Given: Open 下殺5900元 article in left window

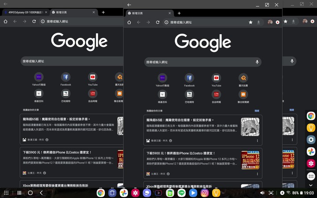Looking at the screenshot, I should [x=72, y=162].
